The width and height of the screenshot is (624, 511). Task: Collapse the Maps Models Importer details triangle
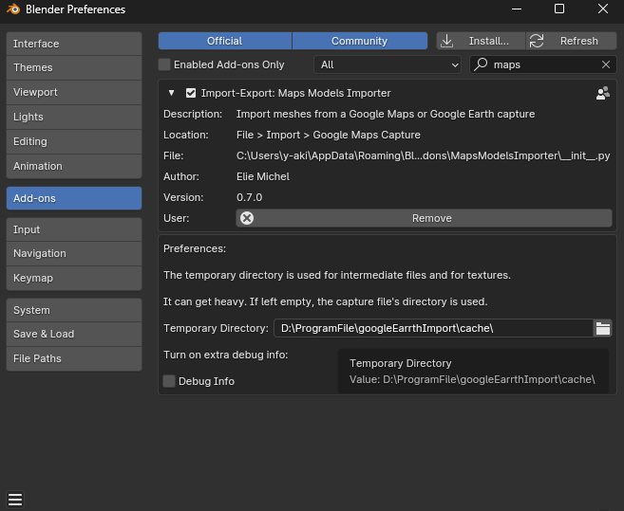(x=171, y=93)
